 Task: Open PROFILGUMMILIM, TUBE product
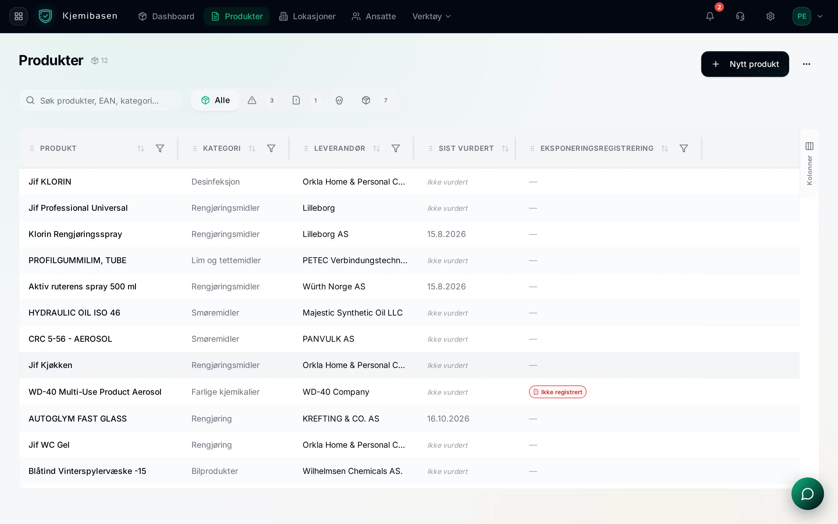click(x=77, y=260)
